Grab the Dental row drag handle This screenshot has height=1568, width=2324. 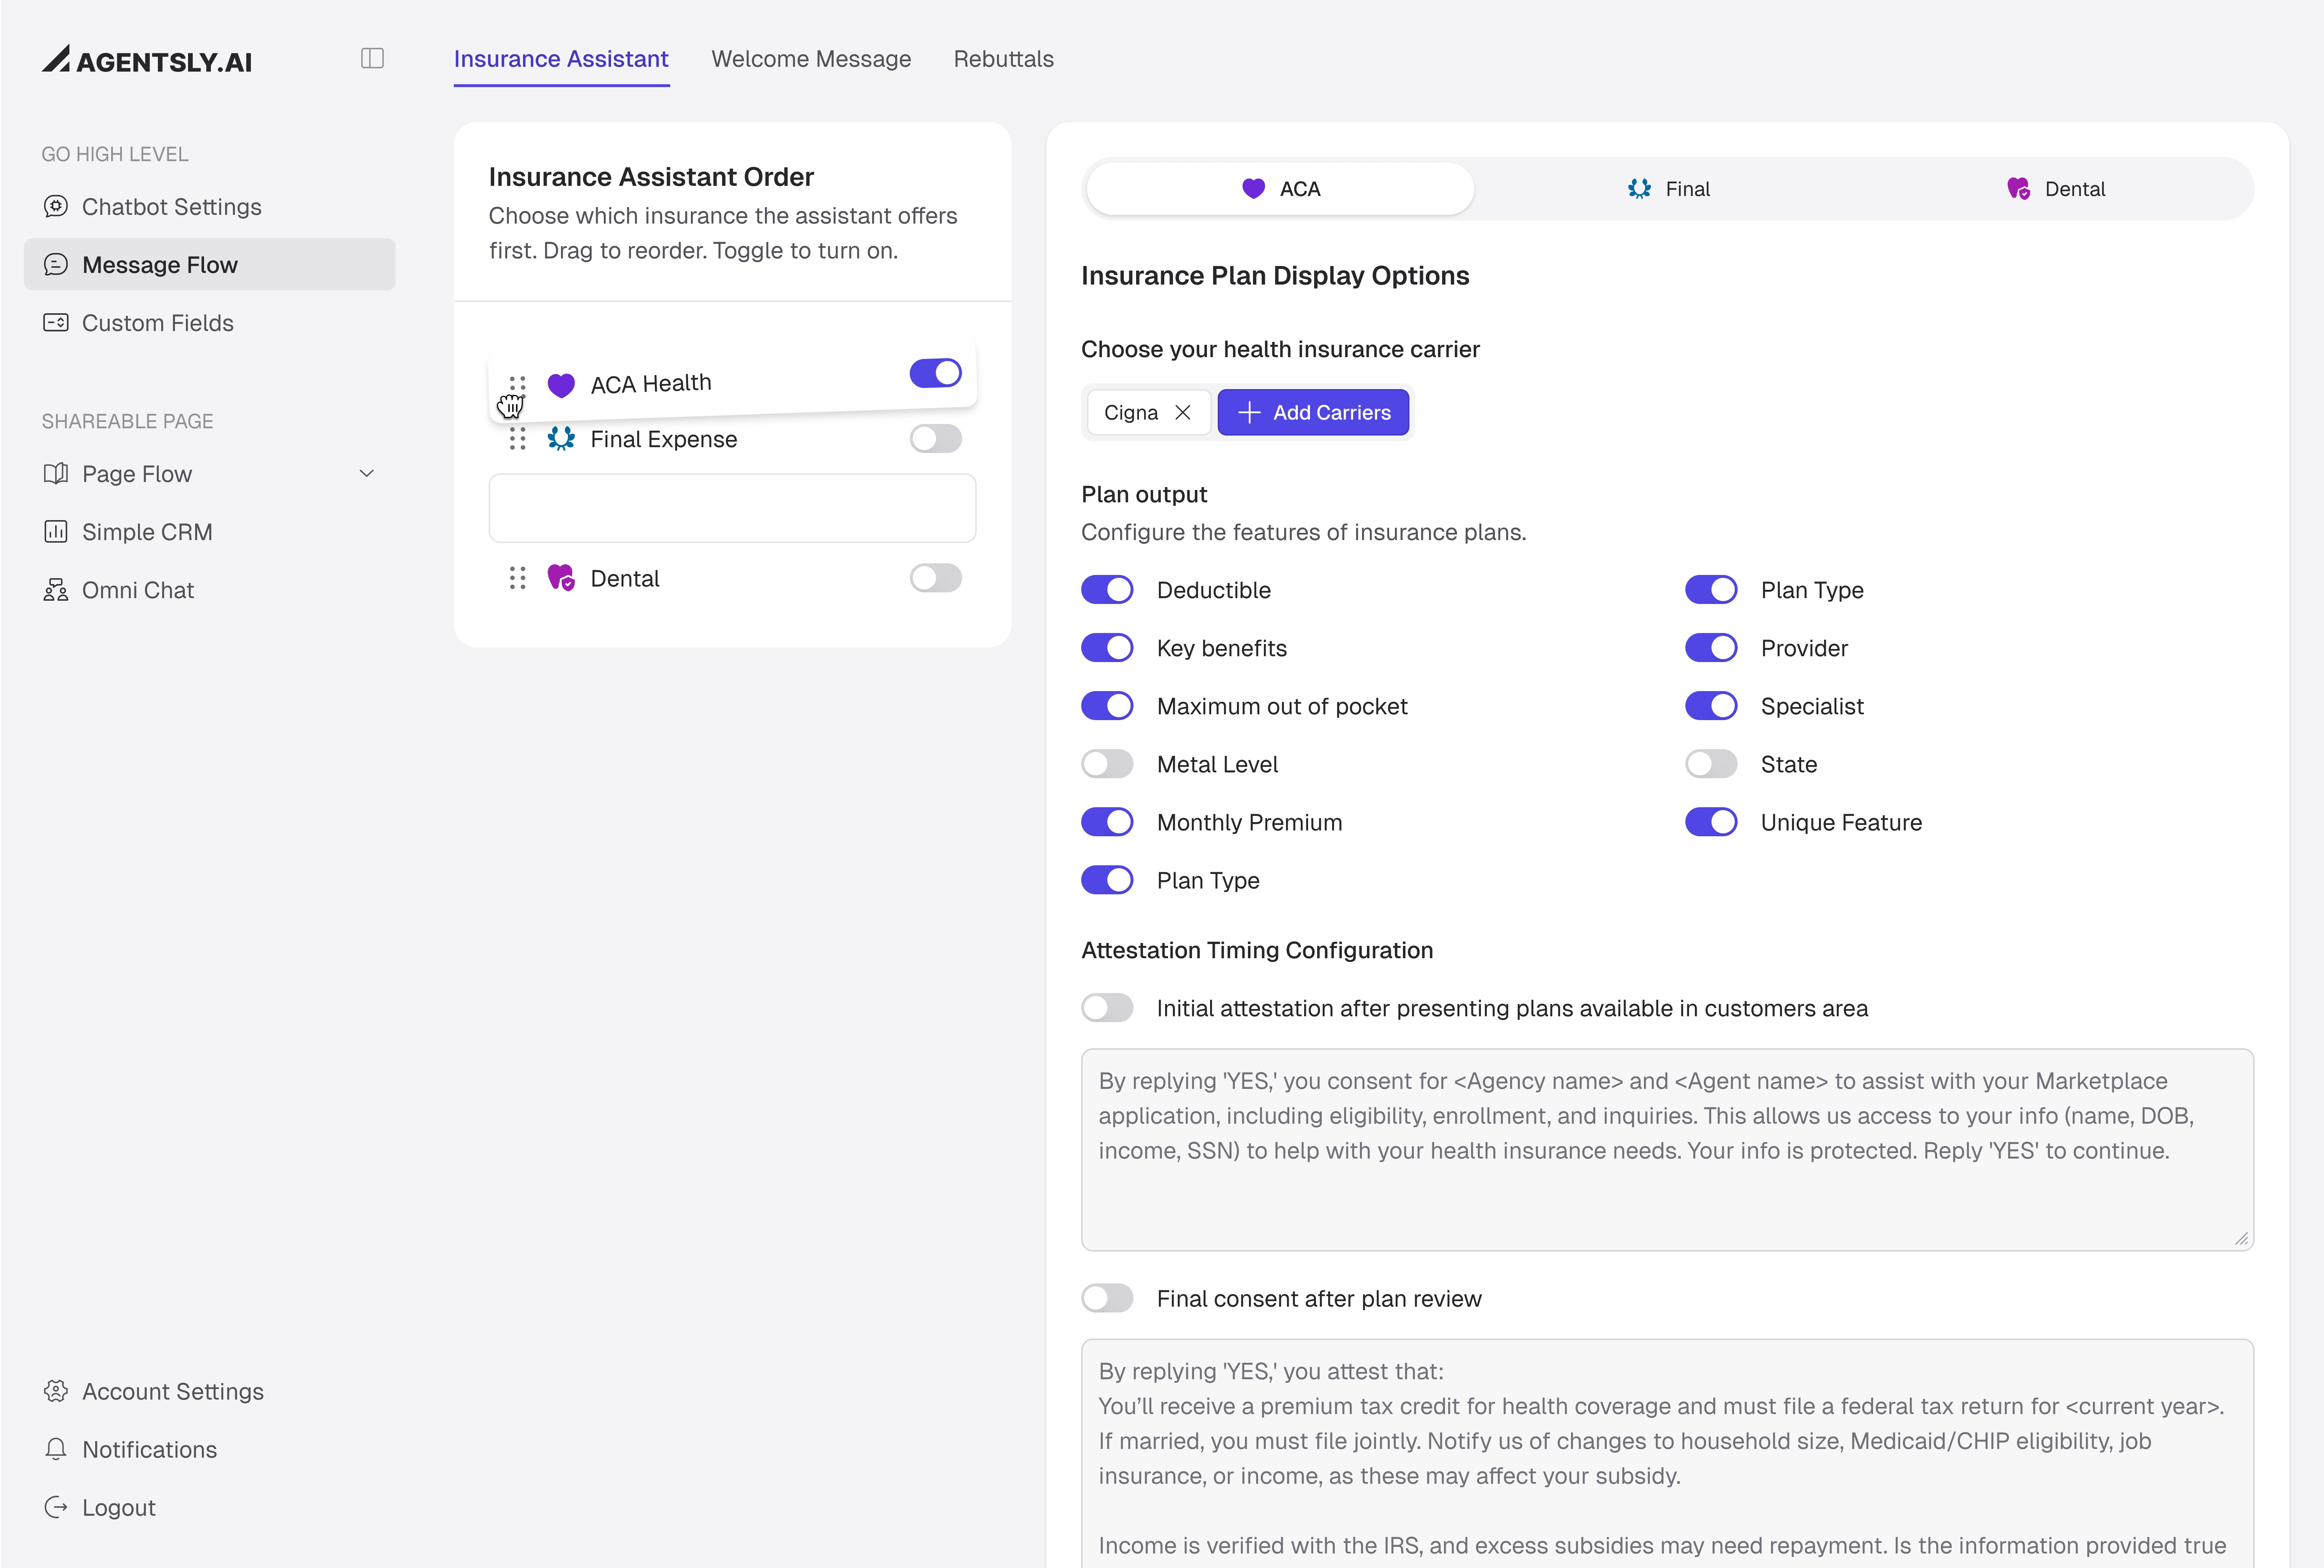click(517, 578)
